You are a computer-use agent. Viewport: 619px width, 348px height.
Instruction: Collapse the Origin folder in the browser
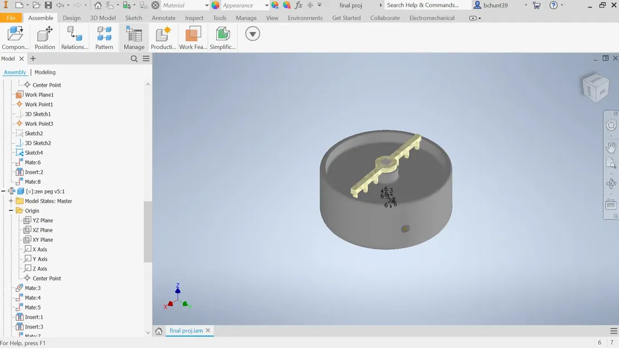(x=11, y=210)
